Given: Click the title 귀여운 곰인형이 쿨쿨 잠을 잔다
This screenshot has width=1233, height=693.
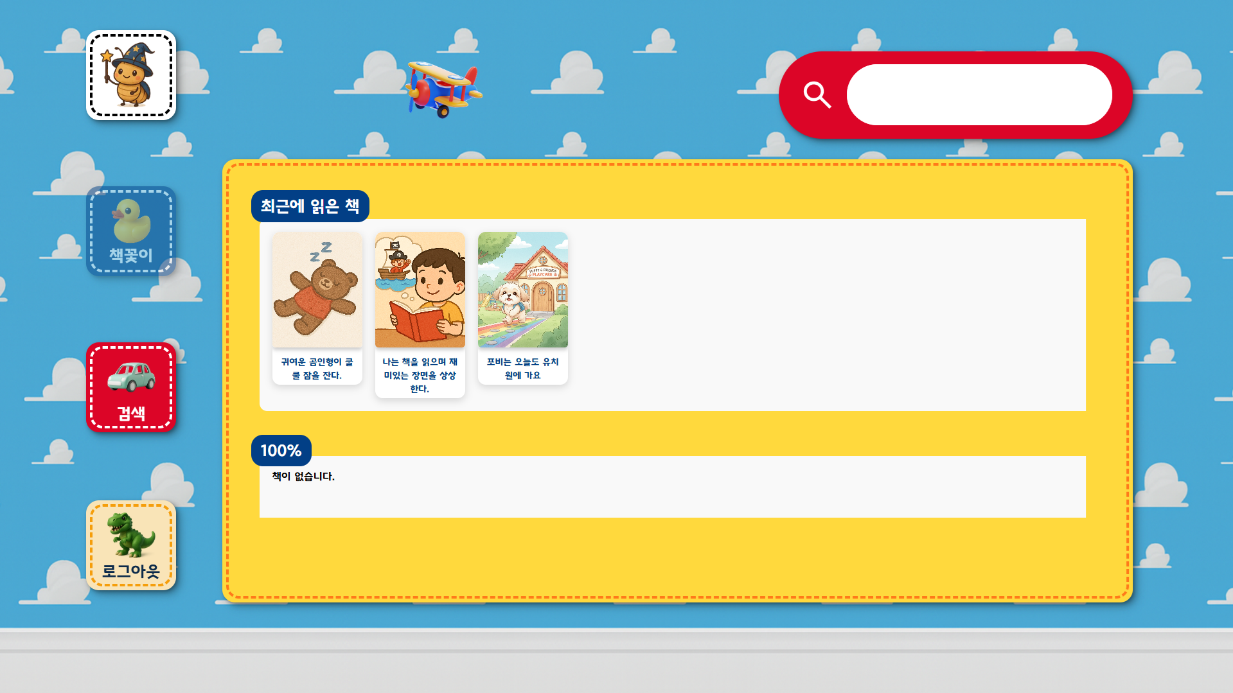Looking at the screenshot, I should tap(317, 369).
